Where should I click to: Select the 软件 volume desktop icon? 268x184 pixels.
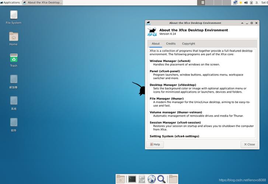click(14, 125)
